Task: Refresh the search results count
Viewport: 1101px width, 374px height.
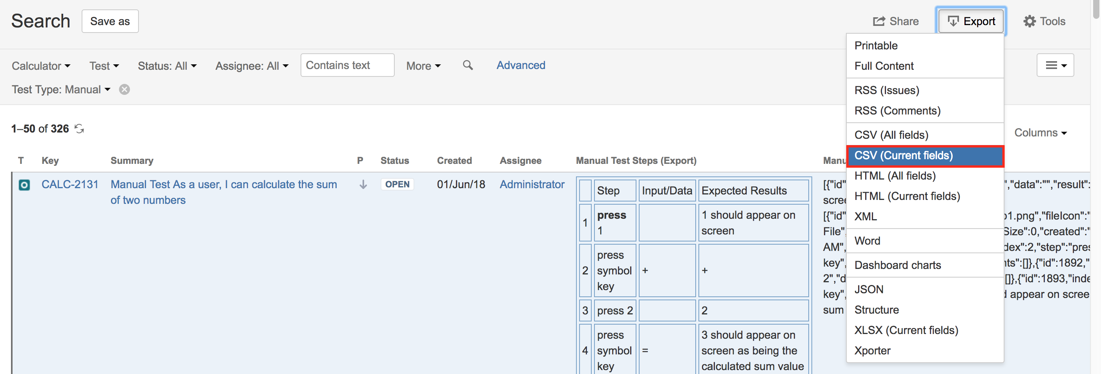Action: point(80,129)
